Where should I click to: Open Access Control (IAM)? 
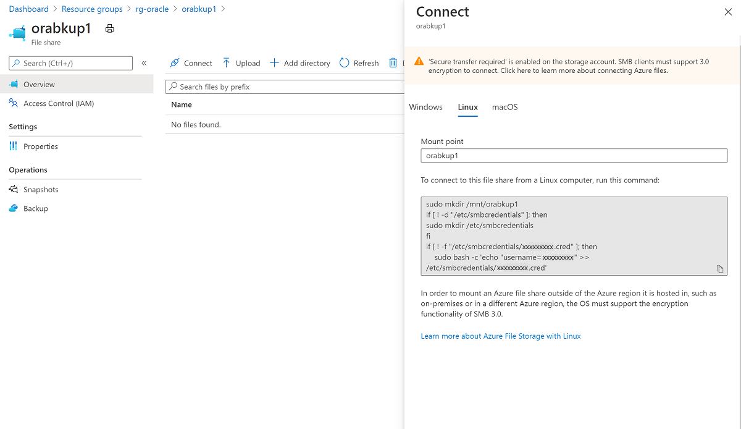pos(59,103)
